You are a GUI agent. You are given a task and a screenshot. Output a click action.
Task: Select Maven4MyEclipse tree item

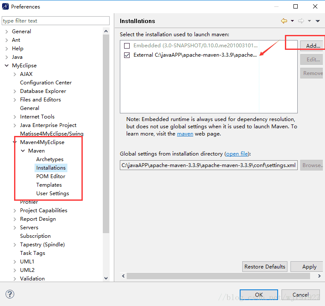42,142
